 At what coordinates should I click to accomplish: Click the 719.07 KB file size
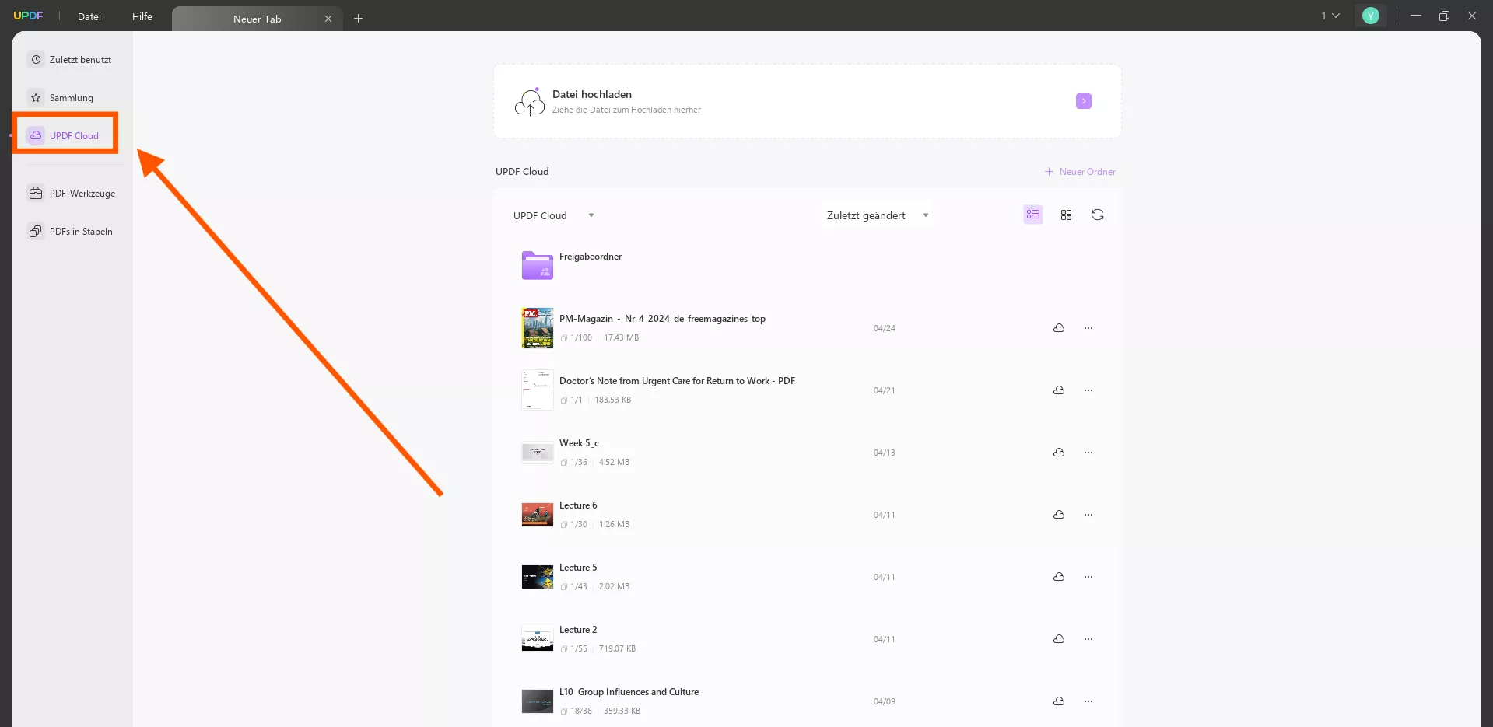617,648
